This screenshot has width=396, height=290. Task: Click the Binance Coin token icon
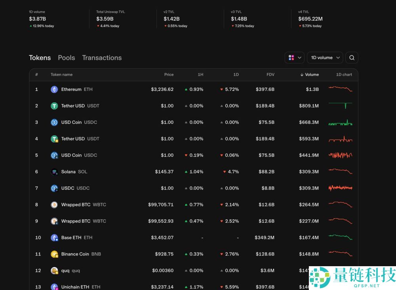(x=54, y=254)
